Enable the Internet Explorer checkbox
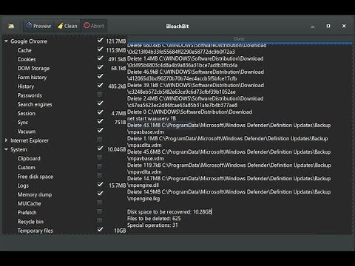This screenshot has width=355, height=266. tap(100, 140)
